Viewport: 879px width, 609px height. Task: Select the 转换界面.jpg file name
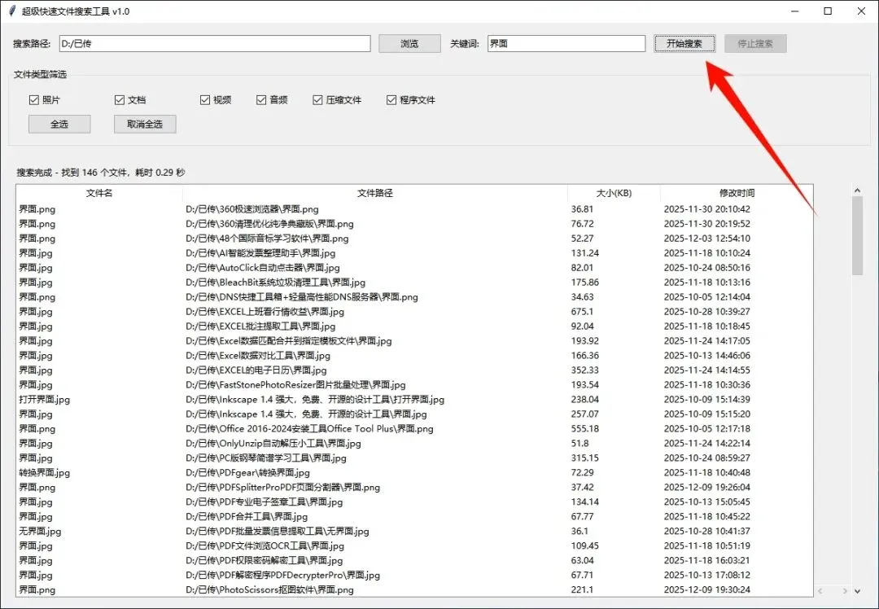(44, 472)
